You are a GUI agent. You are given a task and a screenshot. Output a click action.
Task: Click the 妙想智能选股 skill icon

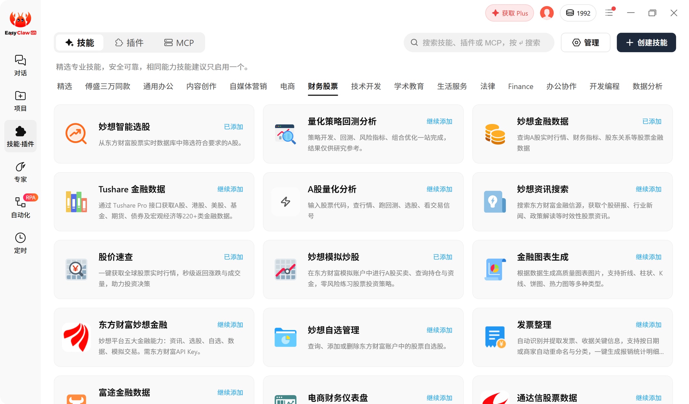pyautogui.click(x=76, y=134)
